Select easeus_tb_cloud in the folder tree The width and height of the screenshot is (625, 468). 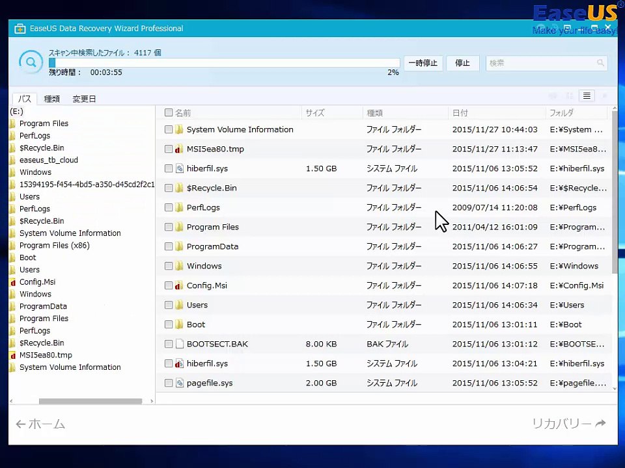[49, 160]
